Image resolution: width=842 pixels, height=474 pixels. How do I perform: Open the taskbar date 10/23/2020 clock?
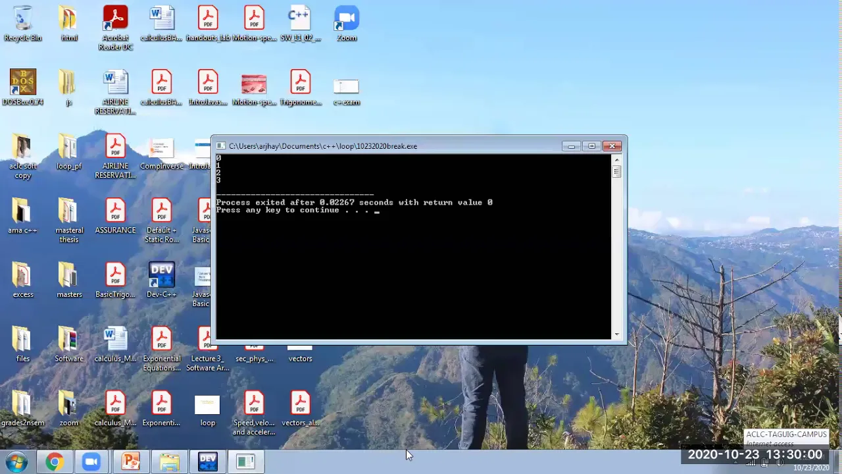811,468
